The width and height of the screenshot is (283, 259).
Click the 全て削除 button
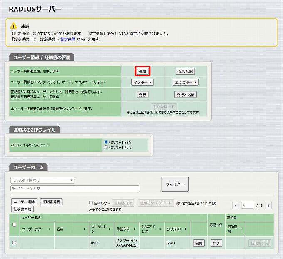click(x=186, y=71)
